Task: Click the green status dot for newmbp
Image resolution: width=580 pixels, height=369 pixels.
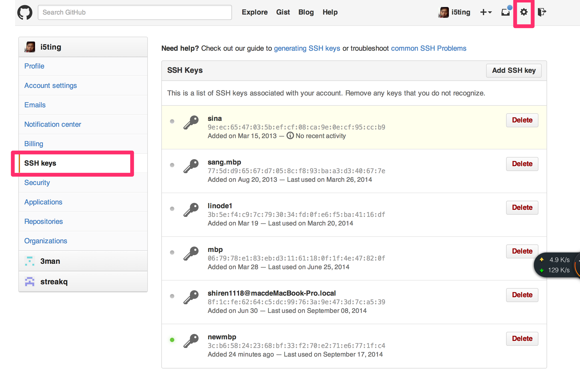Action: pos(172,340)
